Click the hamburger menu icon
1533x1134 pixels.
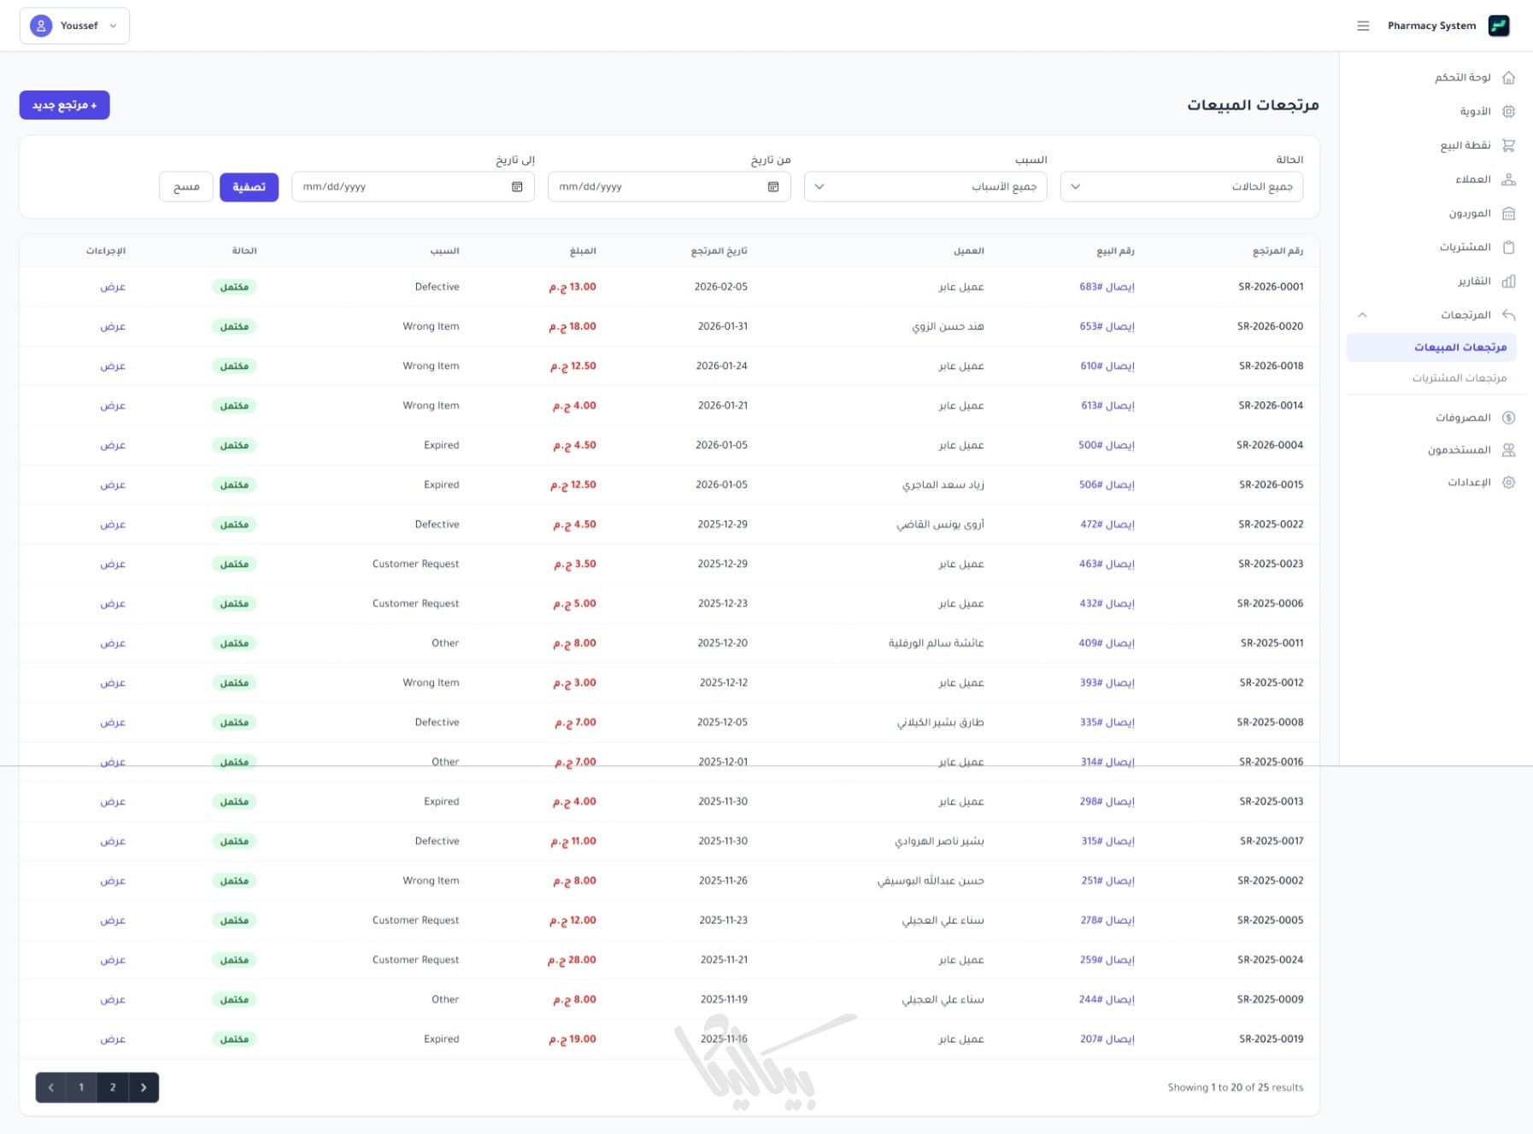(1363, 26)
